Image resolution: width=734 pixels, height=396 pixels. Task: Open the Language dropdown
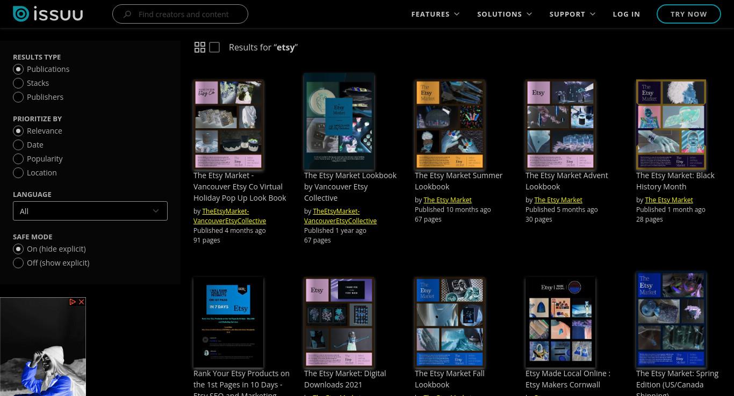point(90,211)
